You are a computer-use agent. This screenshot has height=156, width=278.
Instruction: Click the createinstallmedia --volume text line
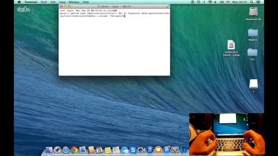92,16
